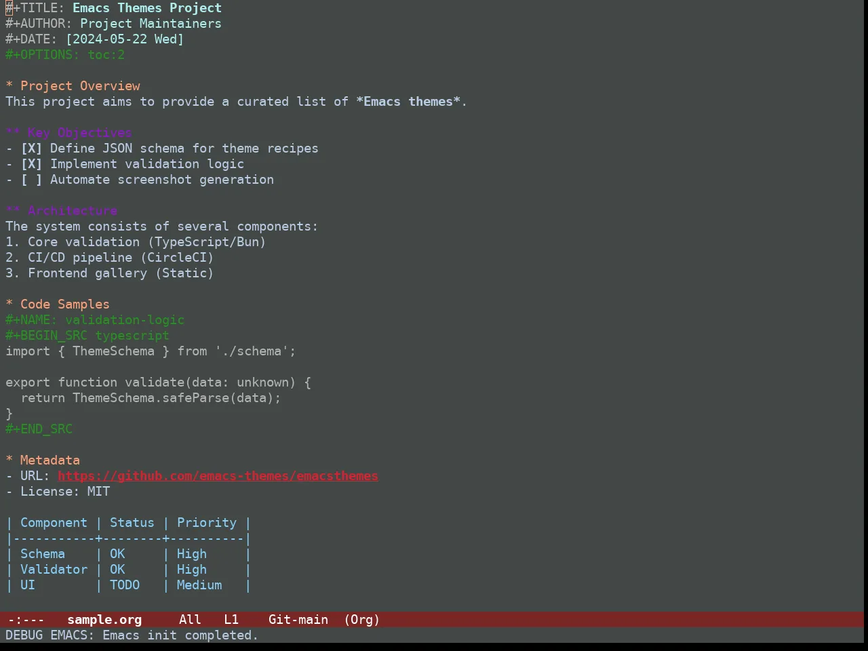Collapse the Project Overview heading

pos(73,86)
